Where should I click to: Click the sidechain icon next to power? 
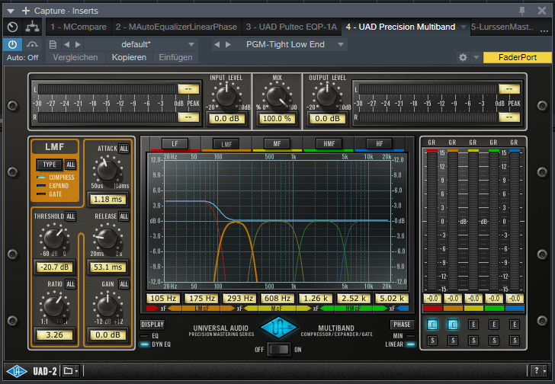(x=32, y=44)
